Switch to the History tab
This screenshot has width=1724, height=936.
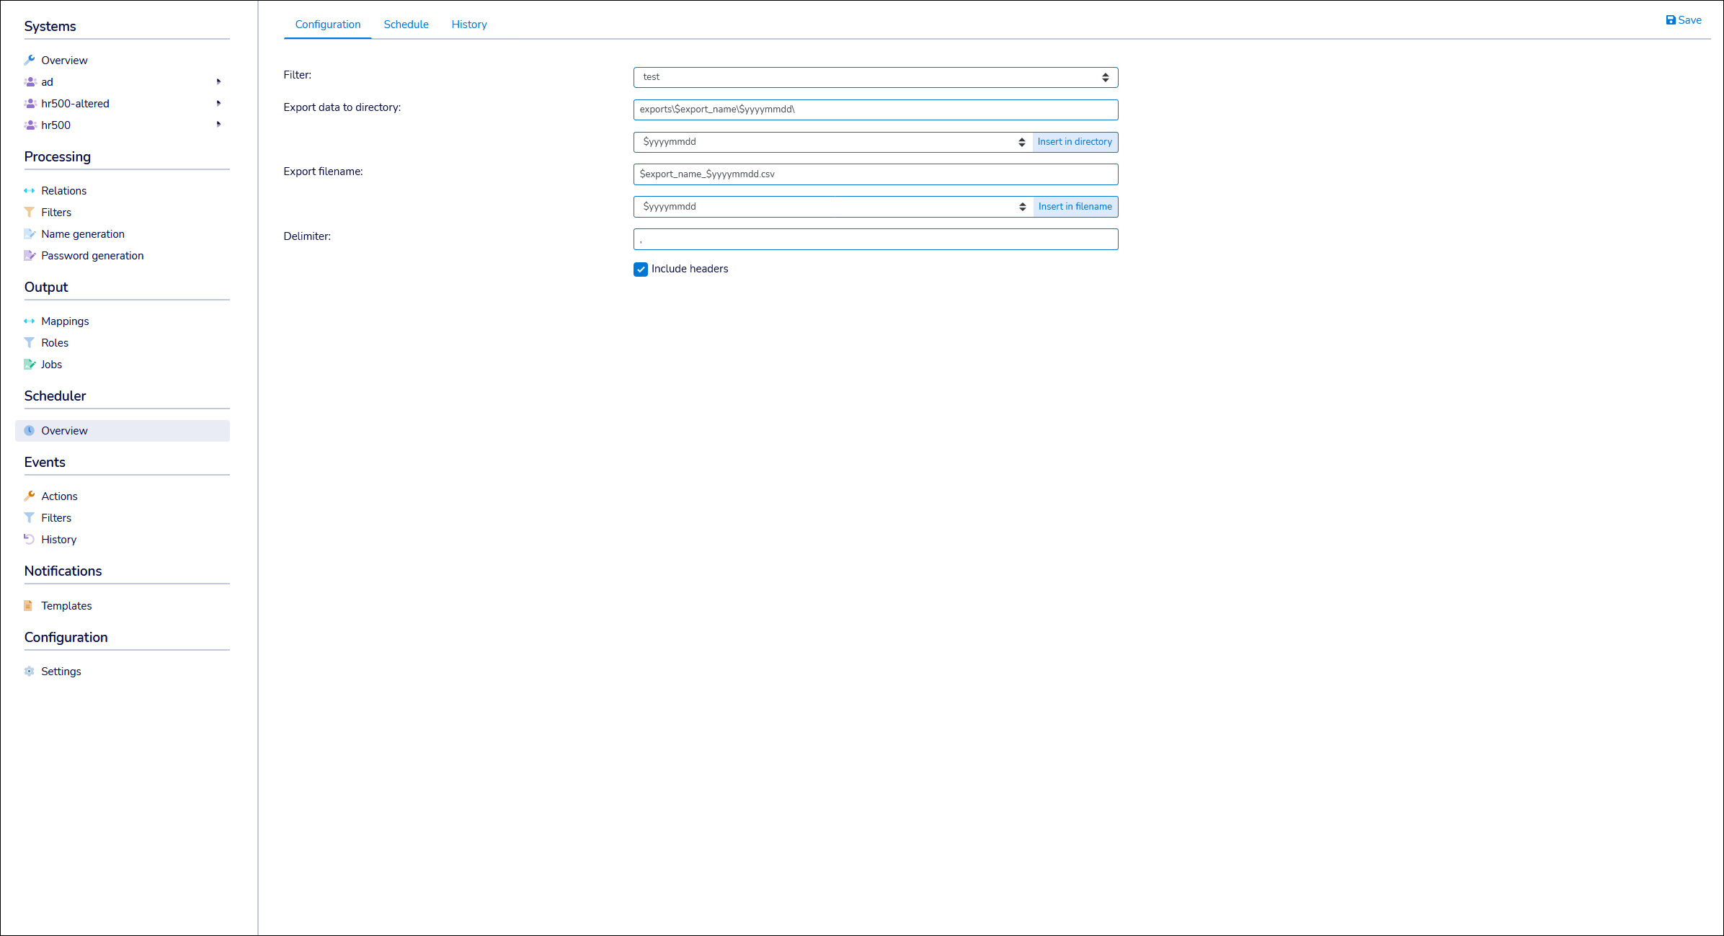(x=469, y=24)
